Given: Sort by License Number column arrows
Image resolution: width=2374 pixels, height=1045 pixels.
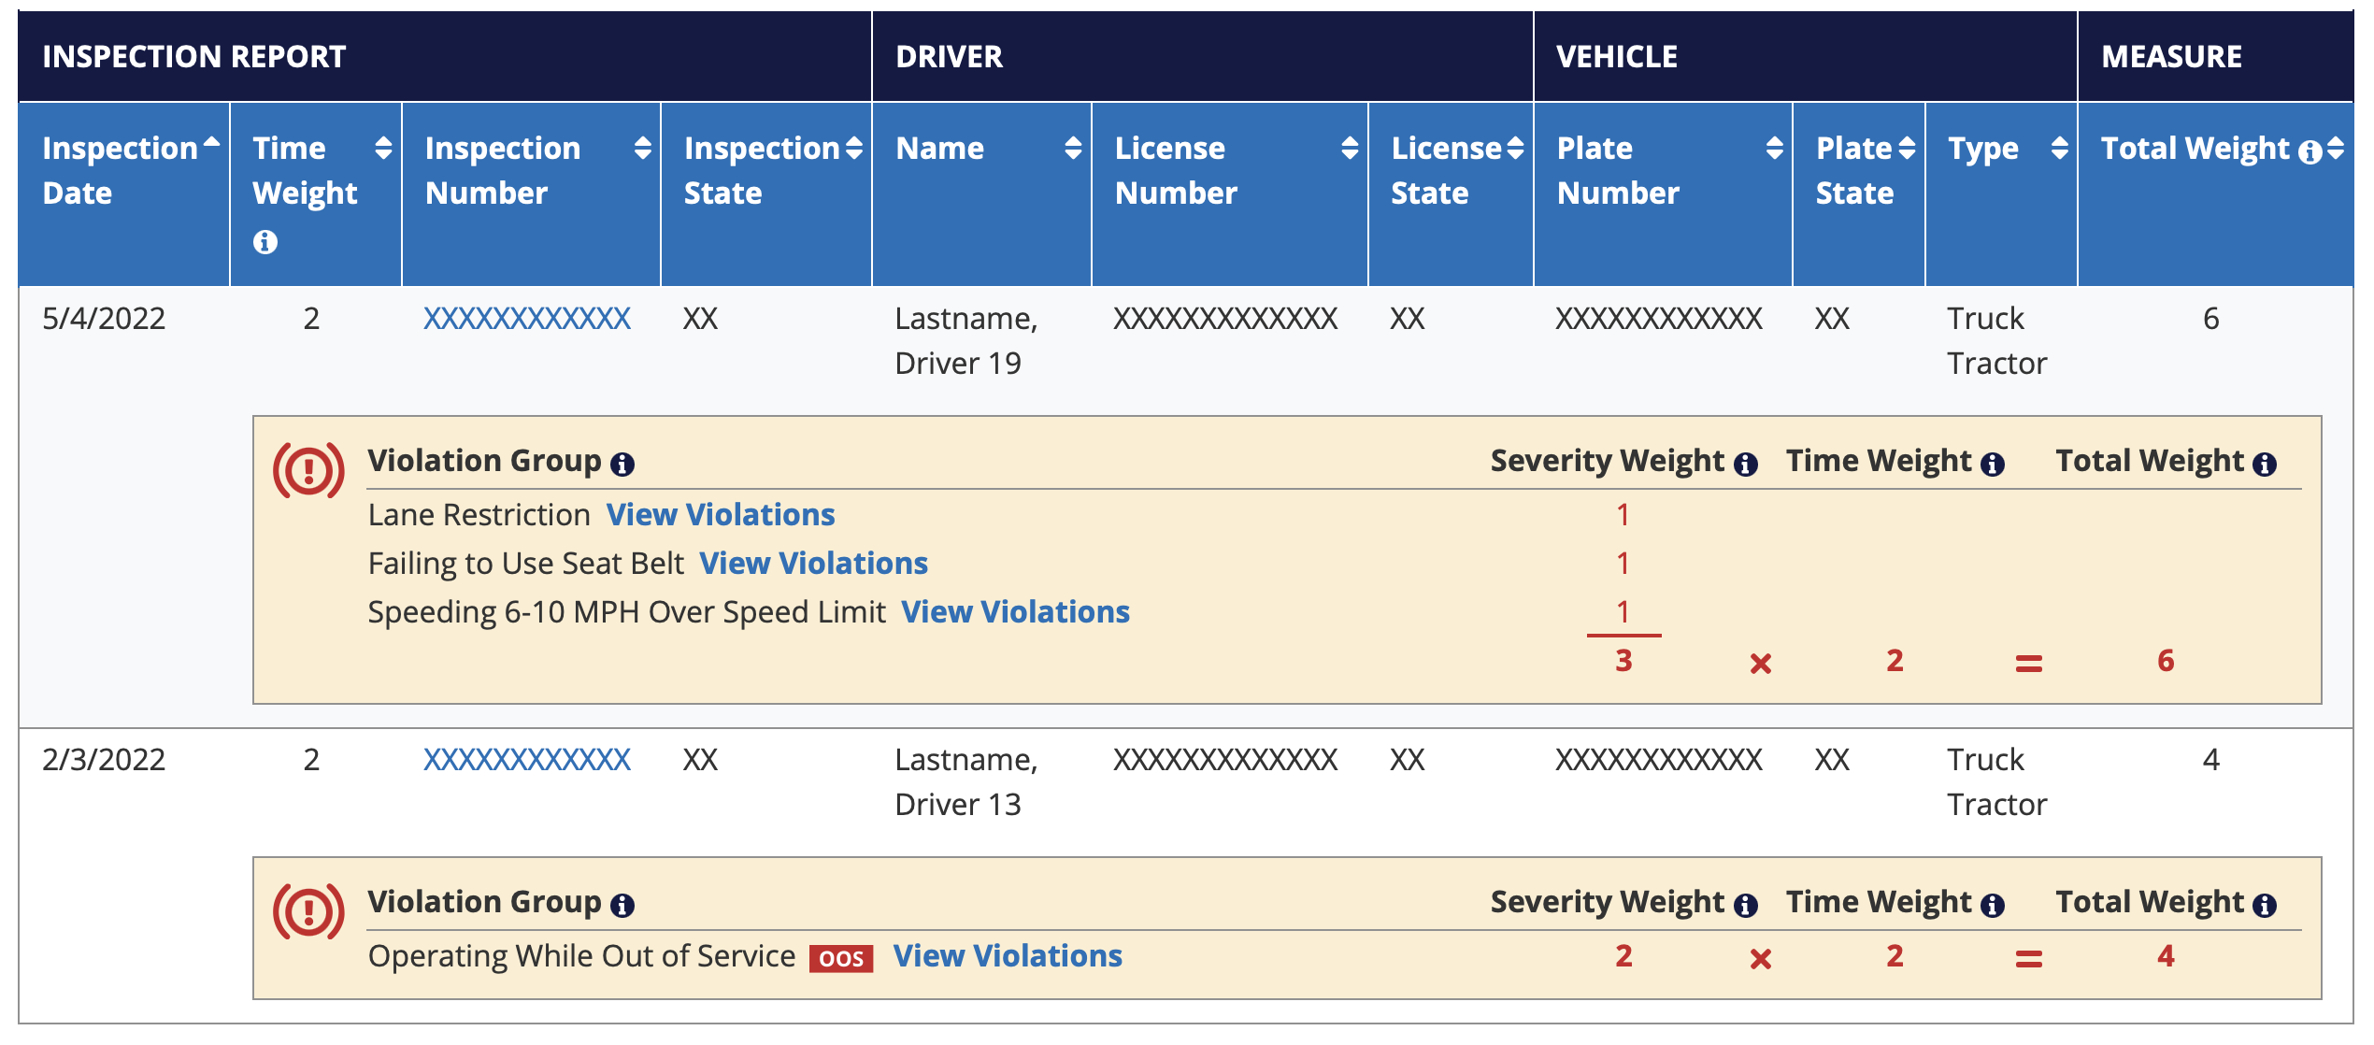Looking at the screenshot, I should point(1349,148).
